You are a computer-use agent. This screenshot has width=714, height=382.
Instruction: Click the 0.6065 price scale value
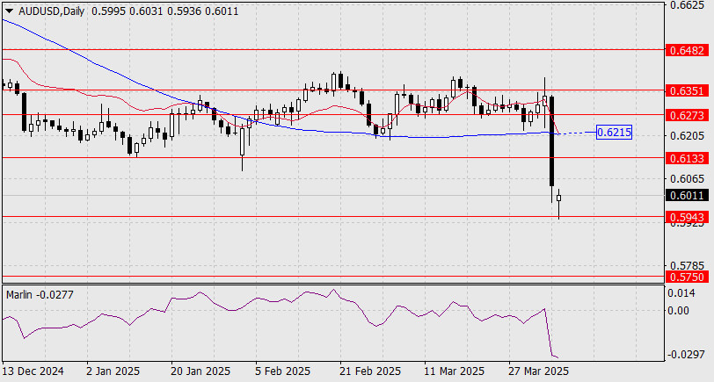pyautogui.click(x=687, y=179)
